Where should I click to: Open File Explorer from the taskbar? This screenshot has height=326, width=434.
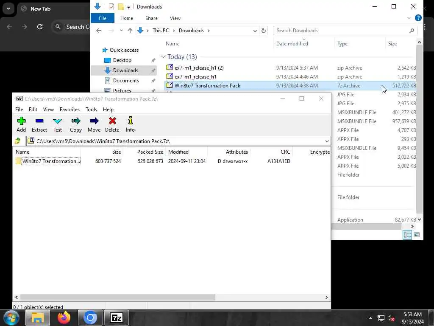pyautogui.click(x=38, y=318)
